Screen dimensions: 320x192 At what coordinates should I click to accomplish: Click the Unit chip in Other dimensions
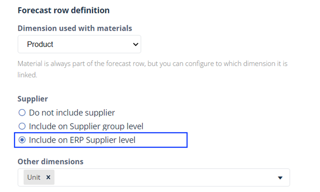34,177
